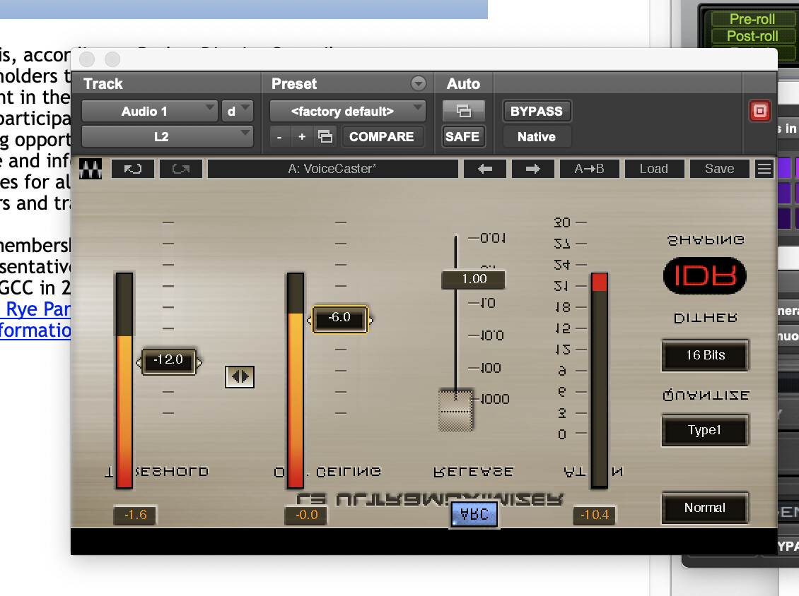Go to previous preset with left arrow
799x596 pixels.
(485, 169)
